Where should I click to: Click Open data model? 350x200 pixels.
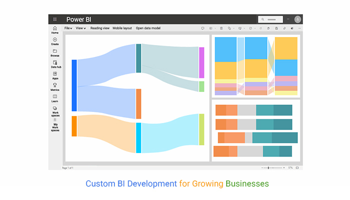(x=148, y=28)
